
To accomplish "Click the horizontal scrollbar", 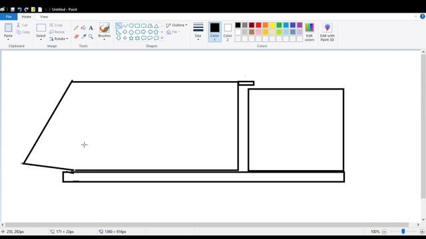I will tap(207, 224).
